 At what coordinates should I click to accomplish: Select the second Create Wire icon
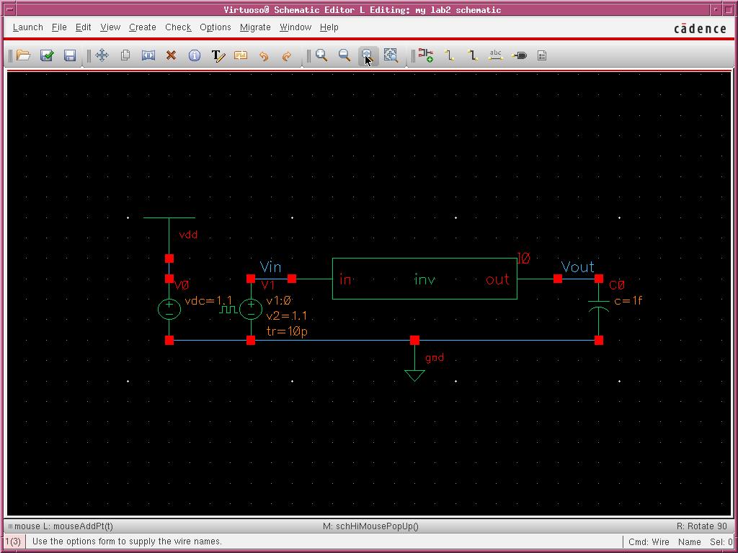tap(473, 55)
